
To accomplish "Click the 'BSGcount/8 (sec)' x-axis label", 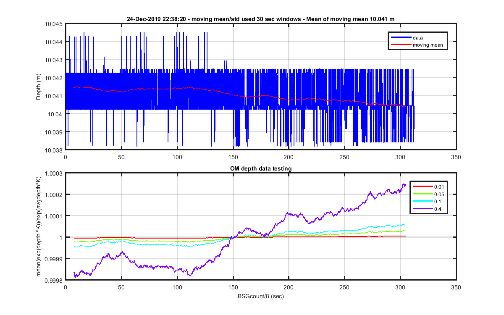I will (260, 296).
